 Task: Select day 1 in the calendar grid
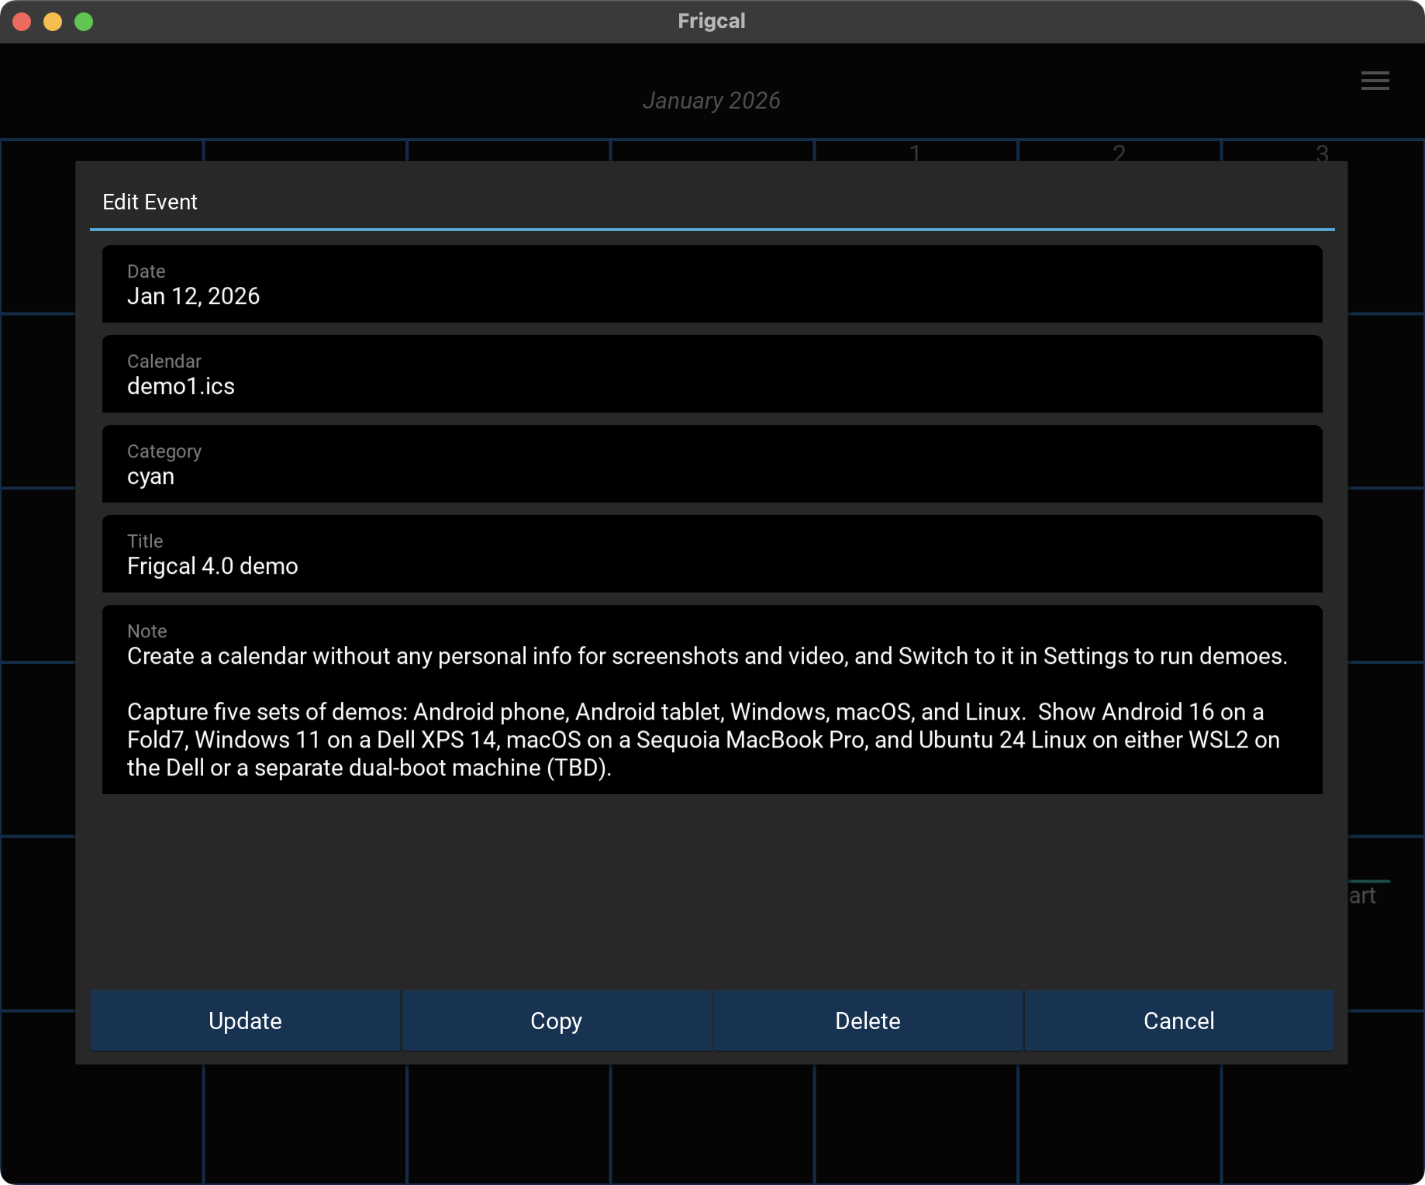click(915, 153)
